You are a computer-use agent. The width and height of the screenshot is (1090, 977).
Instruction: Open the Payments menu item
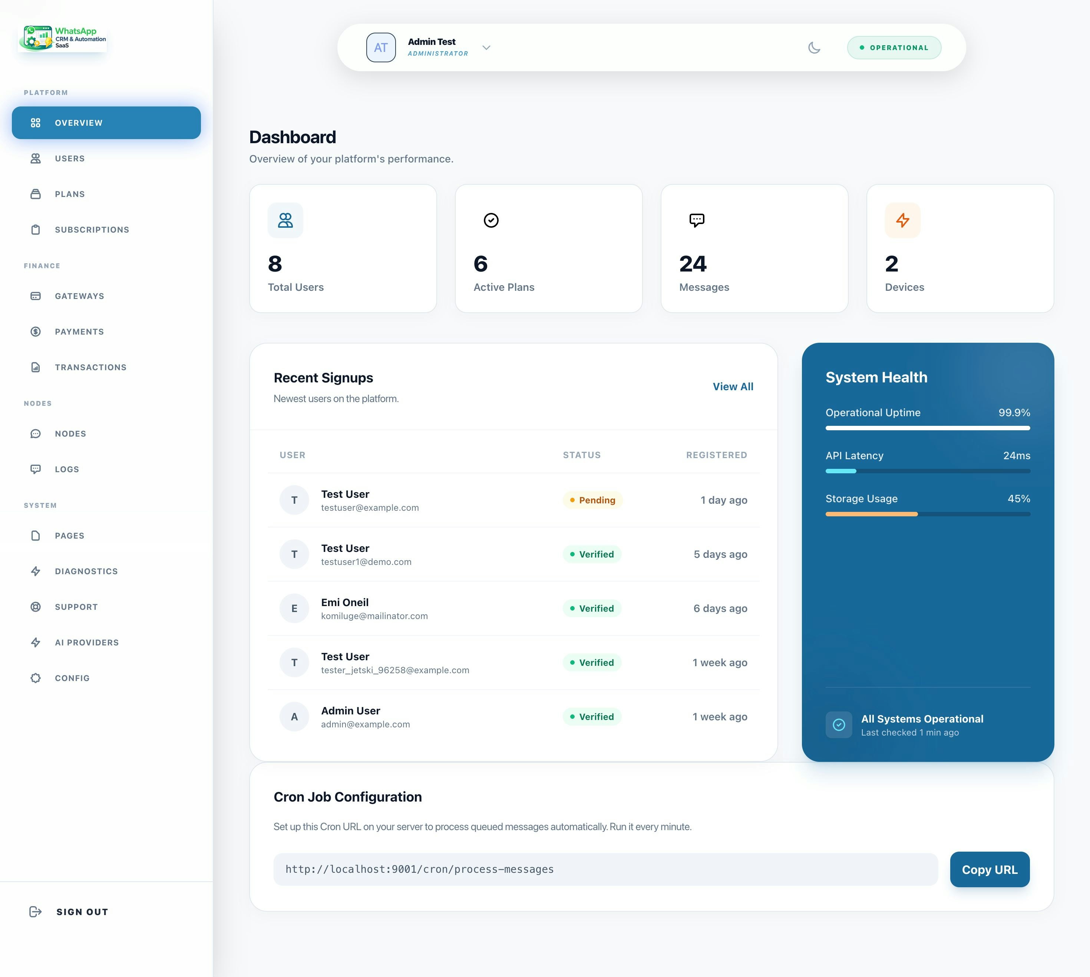click(106, 332)
